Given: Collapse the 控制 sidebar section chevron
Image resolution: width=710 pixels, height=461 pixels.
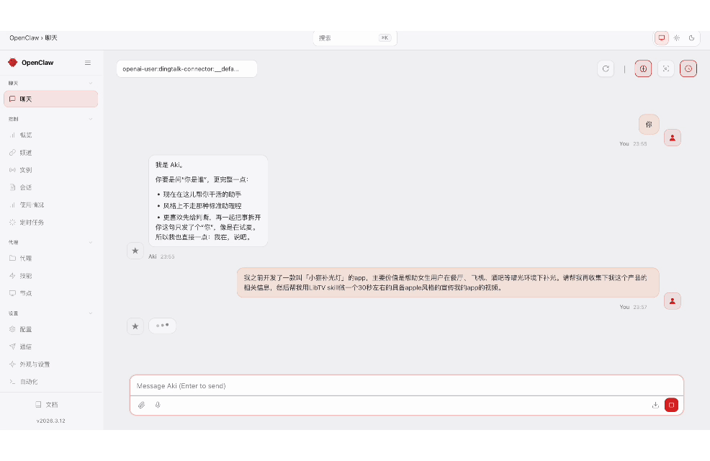Looking at the screenshot, I should 91,119.
